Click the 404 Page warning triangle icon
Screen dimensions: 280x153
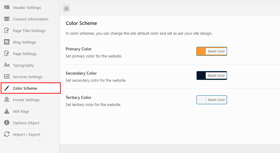pos(7,111)
